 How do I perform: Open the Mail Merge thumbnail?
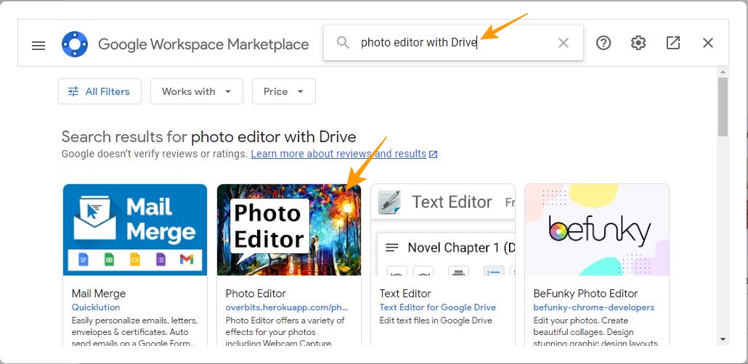coord(135,230)
